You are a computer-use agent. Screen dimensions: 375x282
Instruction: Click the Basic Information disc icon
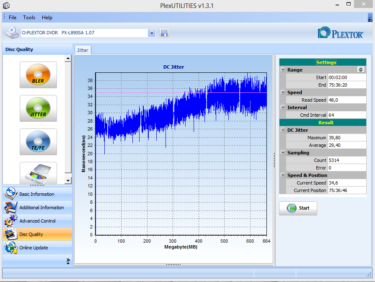(x=10, y=194)
